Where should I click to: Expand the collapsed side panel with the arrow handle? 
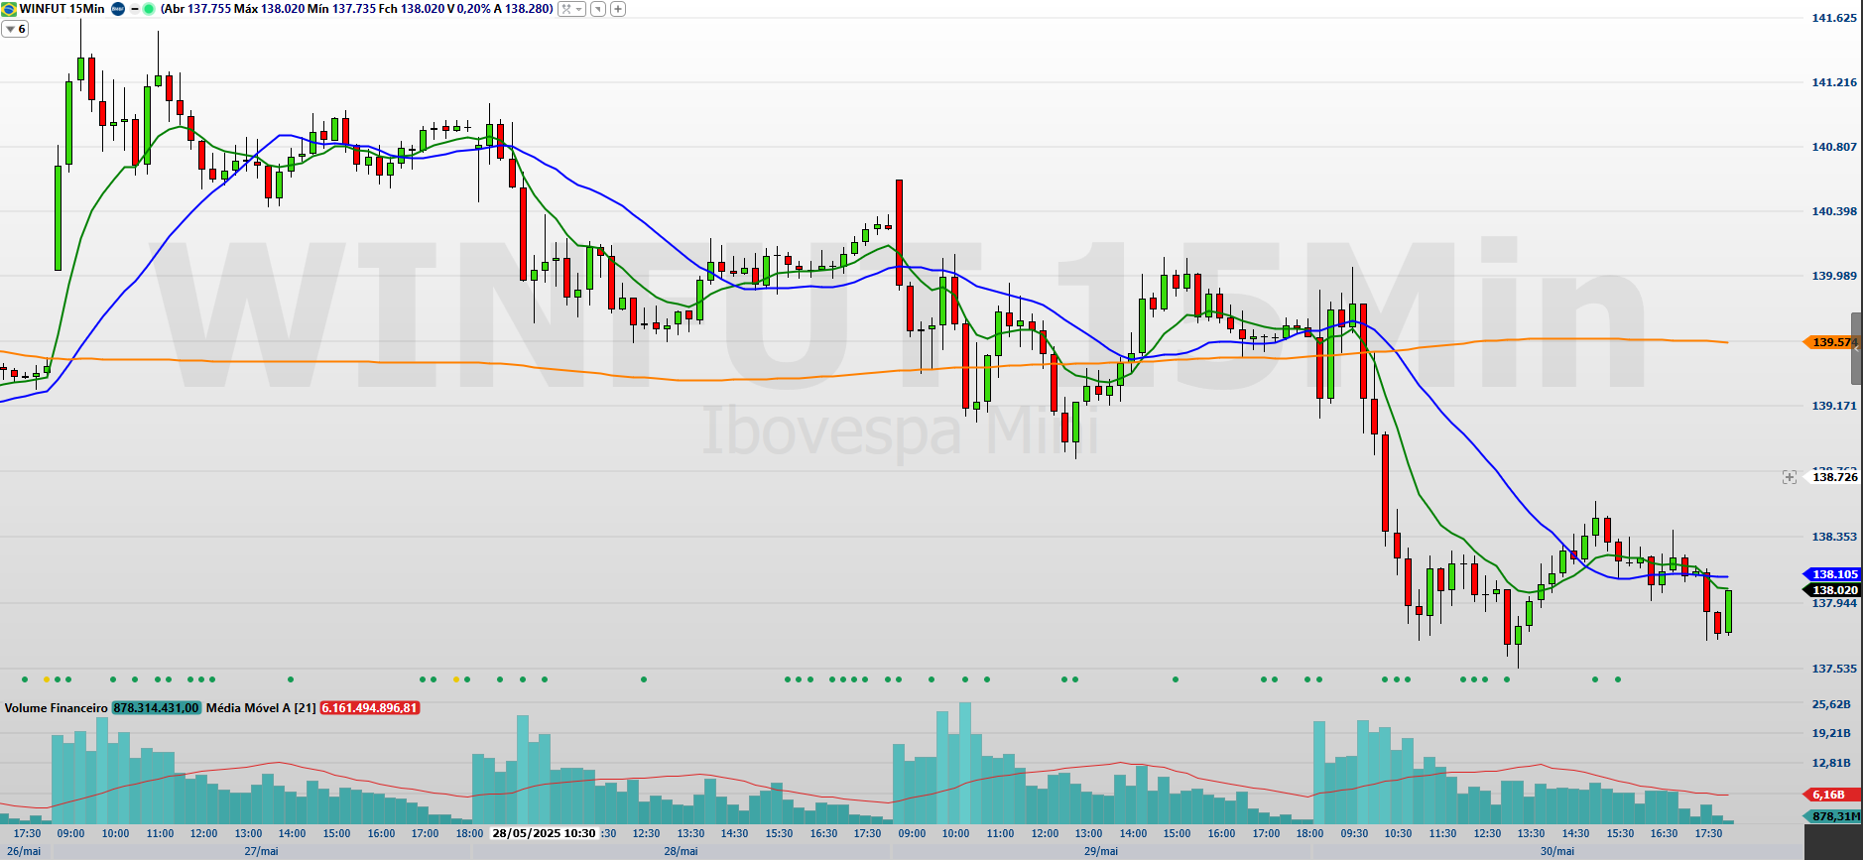coord(1856,347)
